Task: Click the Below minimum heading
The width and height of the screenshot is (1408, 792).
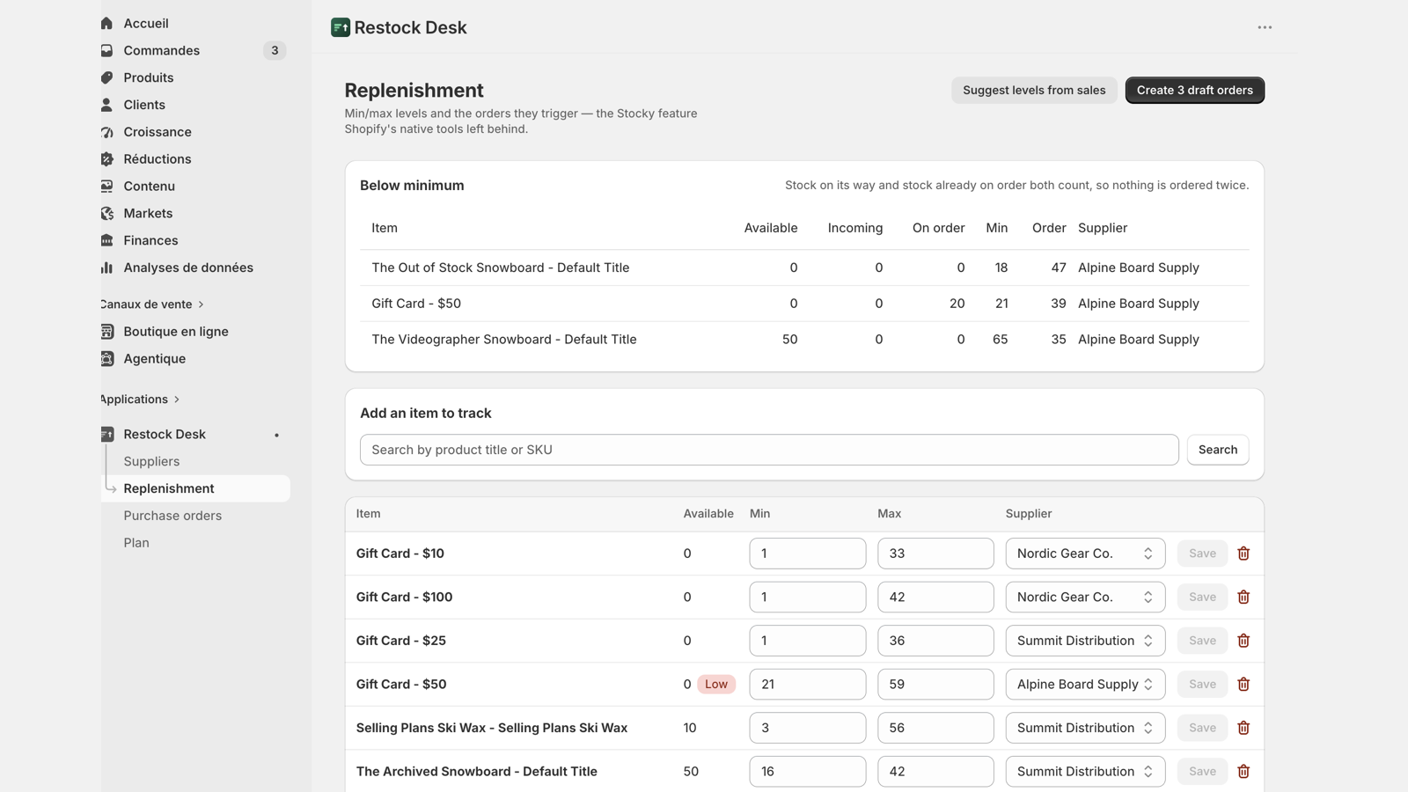Action: pyautogui.click(x=412, y=186)
